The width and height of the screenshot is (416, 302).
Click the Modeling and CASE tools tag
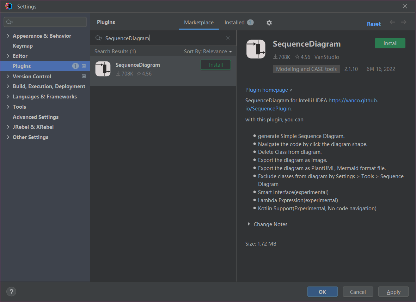[306, 69]
